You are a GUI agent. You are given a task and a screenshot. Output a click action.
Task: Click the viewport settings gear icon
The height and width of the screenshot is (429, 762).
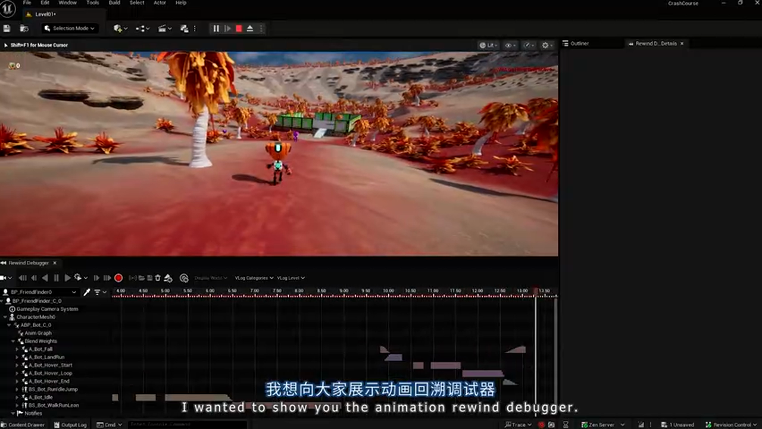[x=545, y=45]
